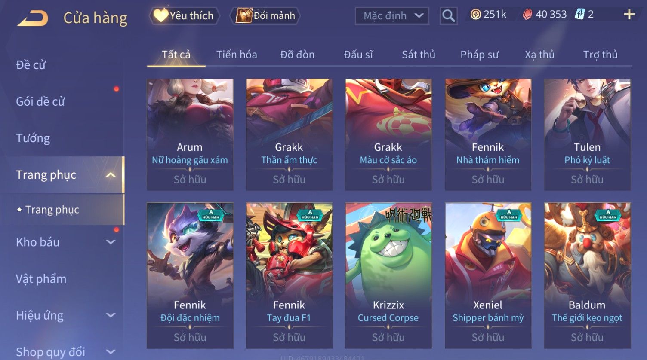Viewport: 647px width, 360px height.
Task: Select the Tulen Phó kỷ luật skin
Action: (587, 134)
